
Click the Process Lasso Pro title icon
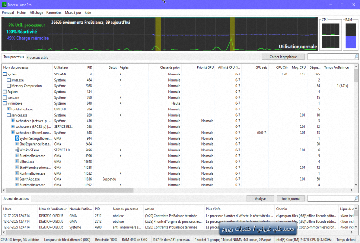click(4, 5)
